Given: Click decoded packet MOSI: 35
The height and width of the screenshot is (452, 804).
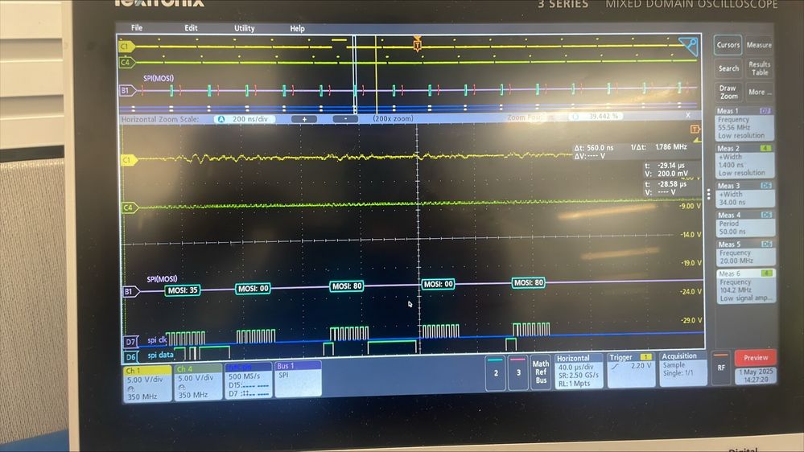Looking at the screenshot, I should click(182, 290).
